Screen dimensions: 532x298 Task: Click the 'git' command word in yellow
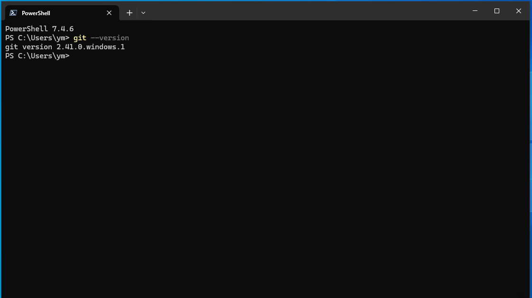(x=80, y=38)
